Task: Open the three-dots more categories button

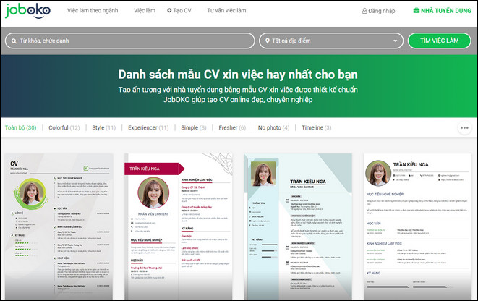Action: tap(464, 128)
